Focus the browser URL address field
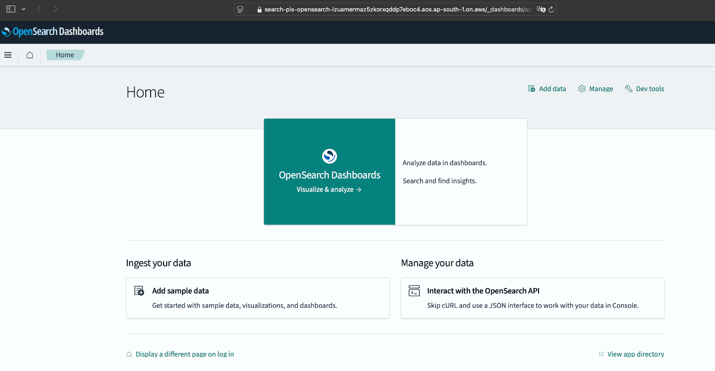715x371 pixels. [395, 9]
